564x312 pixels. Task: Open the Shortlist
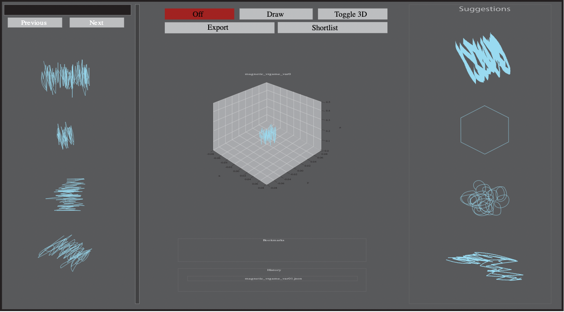tap(332, 28)
